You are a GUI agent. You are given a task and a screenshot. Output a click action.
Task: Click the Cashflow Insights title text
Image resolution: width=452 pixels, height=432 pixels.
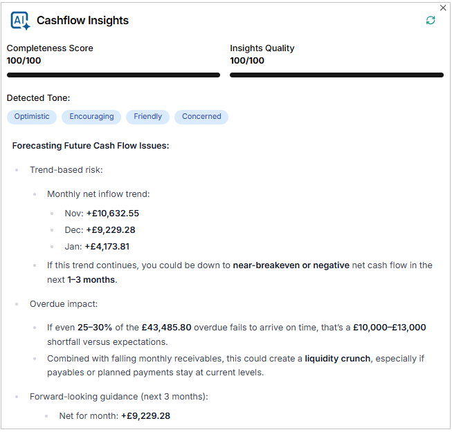82,21
